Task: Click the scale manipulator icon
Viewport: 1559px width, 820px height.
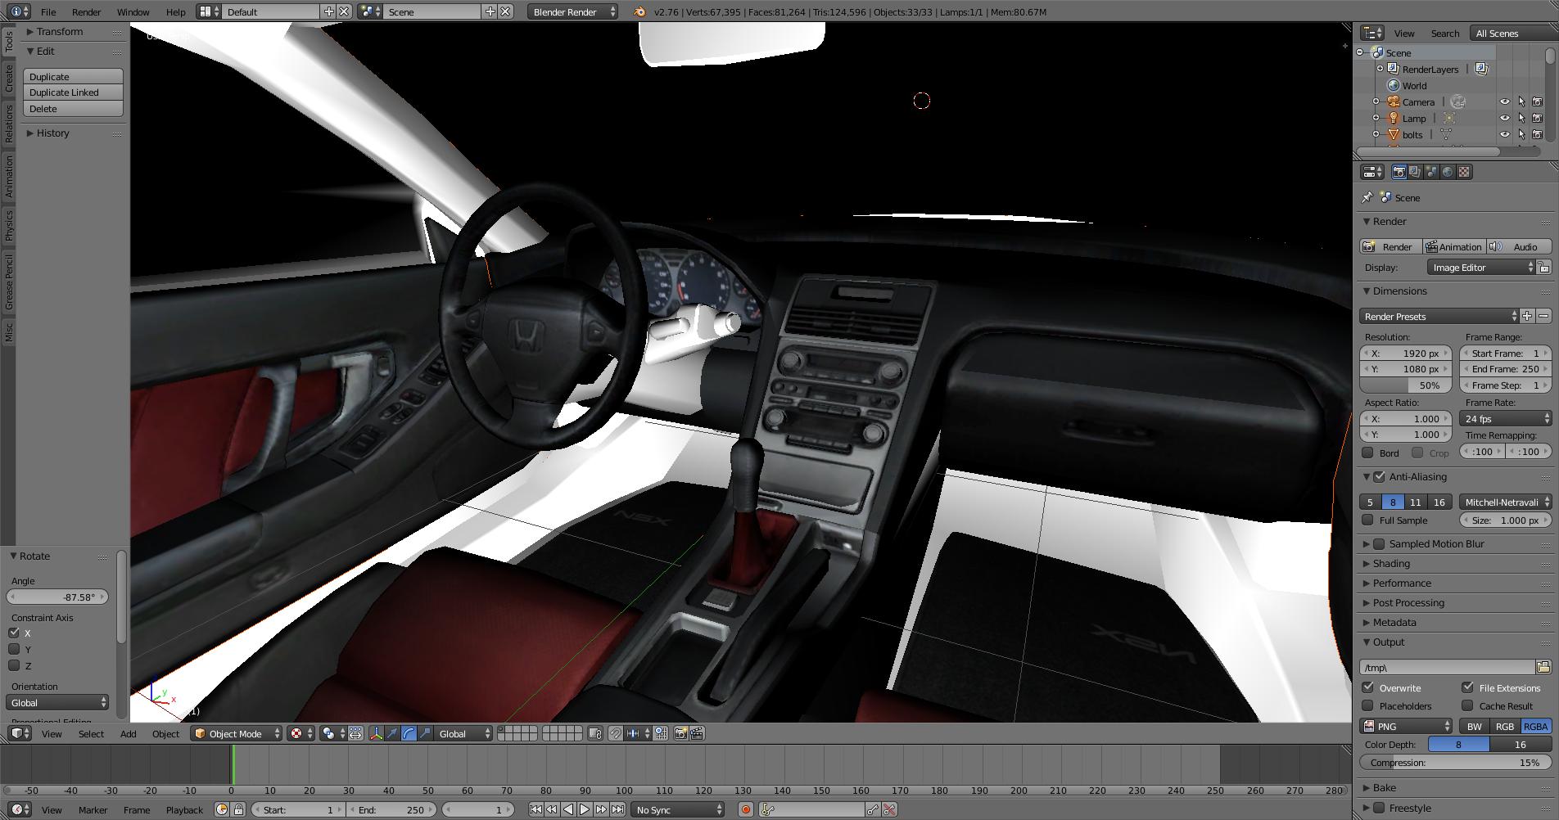Action: [x=425, y=733]
